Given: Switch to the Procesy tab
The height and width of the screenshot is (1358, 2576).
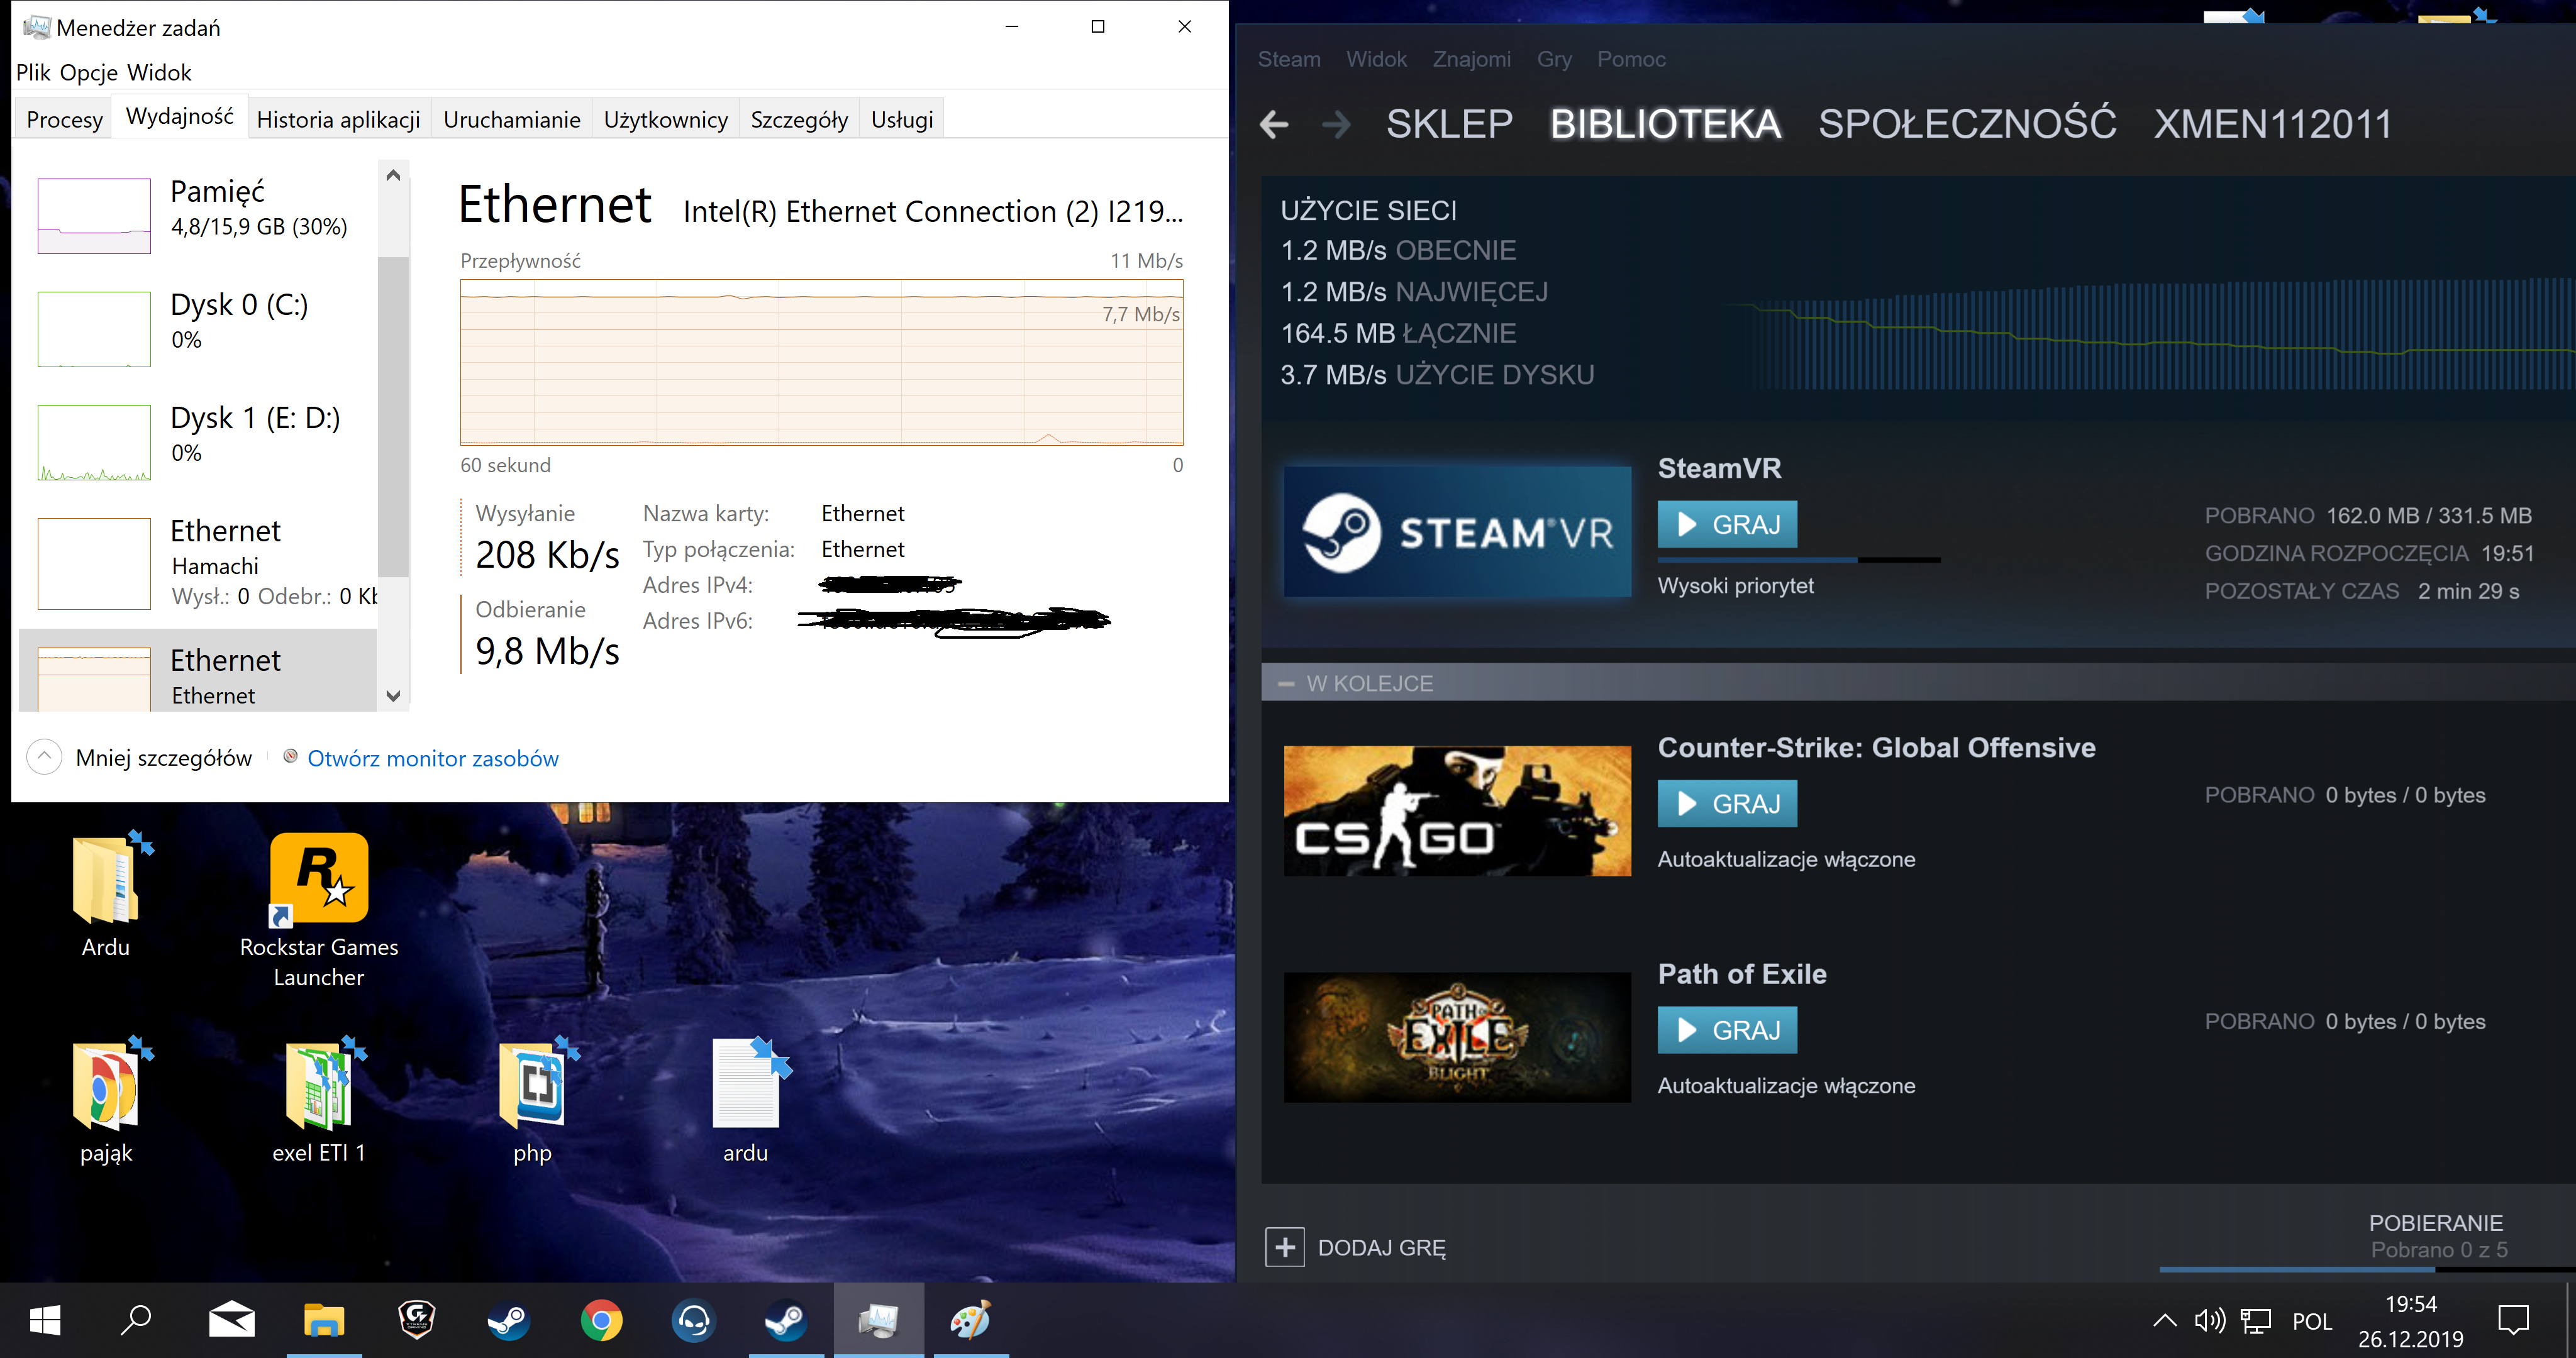Looking at the screenshot, I should pyautogui.click(x=64, y=119).
